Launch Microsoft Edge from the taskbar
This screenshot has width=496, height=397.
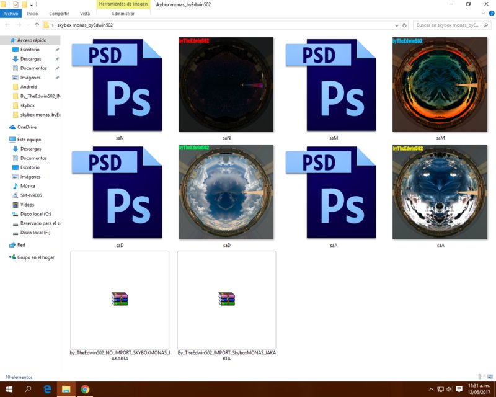pyautogui.click(x=48, y=389)
